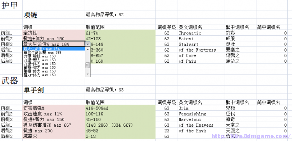Click the dropdown arrow beside 最大生命值% cell
This screenshot has width=292, height=141.
point(88,45)
